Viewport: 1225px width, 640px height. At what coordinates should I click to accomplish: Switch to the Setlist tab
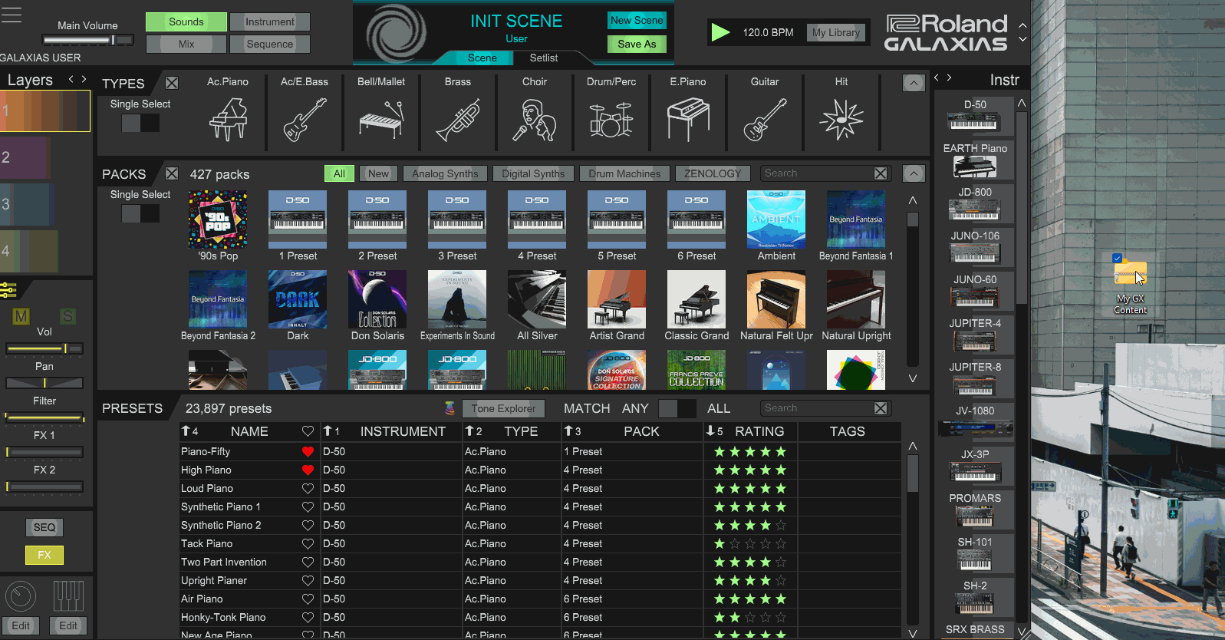(544, 58)
